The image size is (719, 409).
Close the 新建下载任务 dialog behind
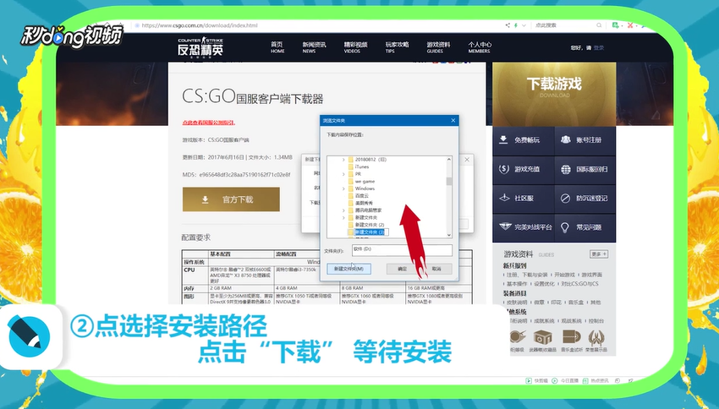(x=467, y=160)
